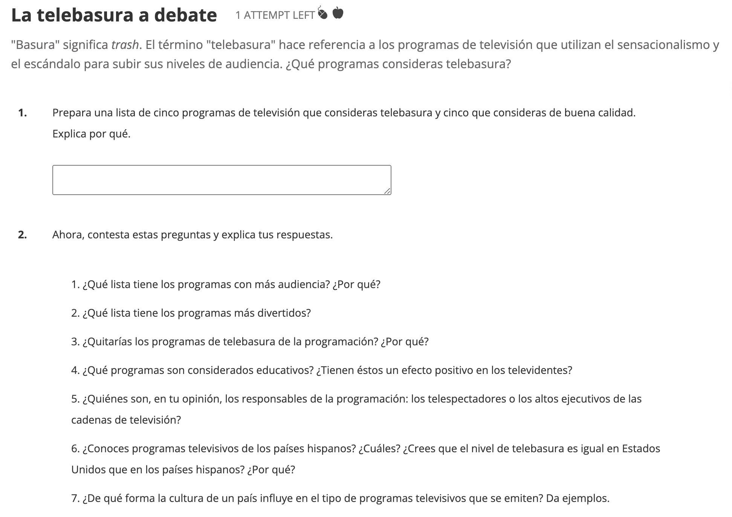Click the "La telebasura a debate" heading

tap(114, 15)
